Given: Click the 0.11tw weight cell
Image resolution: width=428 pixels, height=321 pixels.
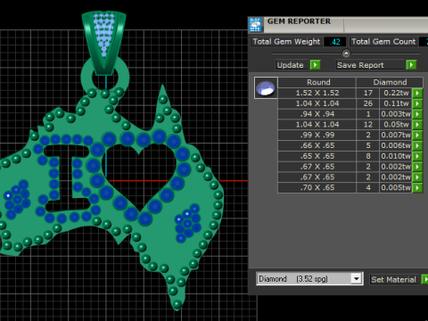Looking at the screenshot, I should click(396, 103).
